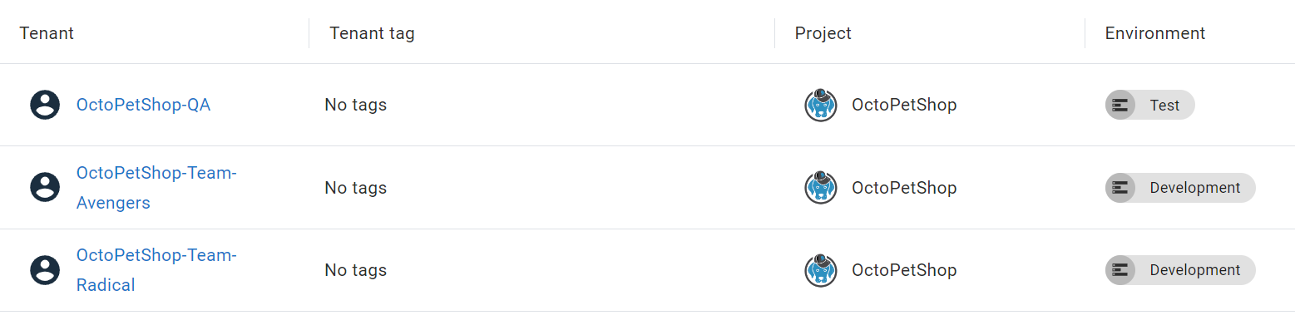Click the OctoPetShop project logo in QA row

pyautogui.click(x=821, y=105)
